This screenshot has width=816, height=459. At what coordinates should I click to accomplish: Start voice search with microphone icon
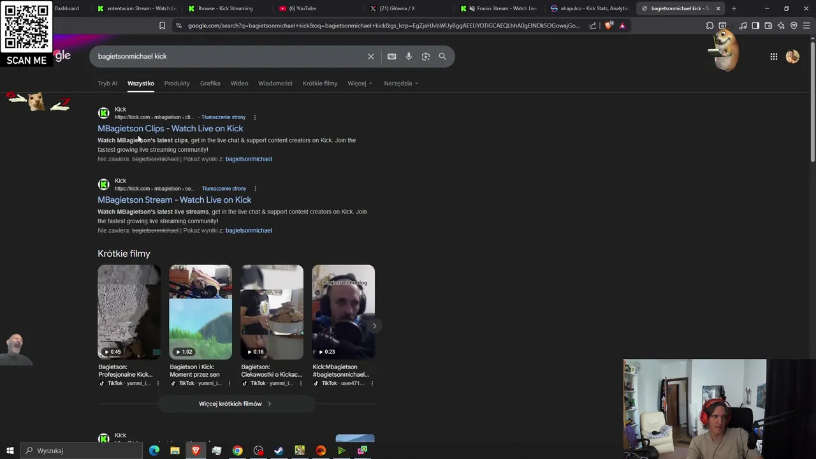coord(409,56)
